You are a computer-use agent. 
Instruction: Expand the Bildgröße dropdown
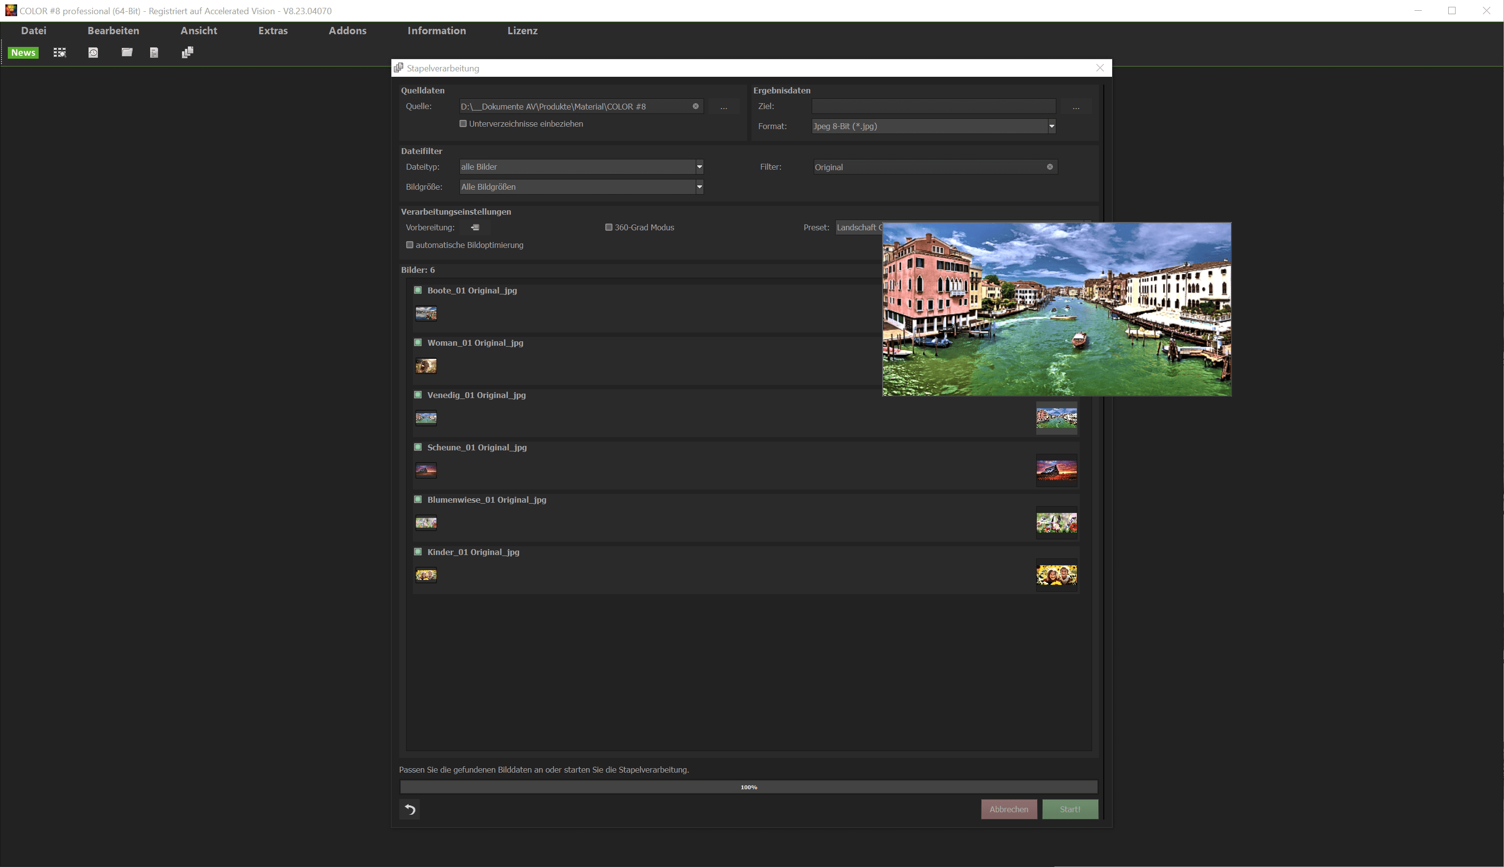[x=699, y=187]
